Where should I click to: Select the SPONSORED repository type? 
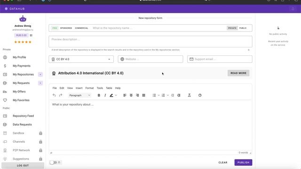(x=66, y=28)
